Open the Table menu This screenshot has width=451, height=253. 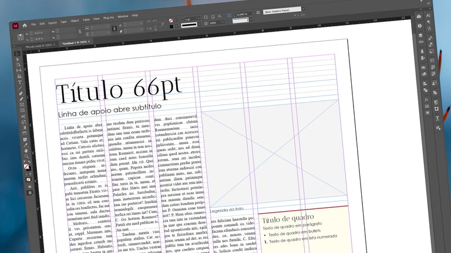86,20
